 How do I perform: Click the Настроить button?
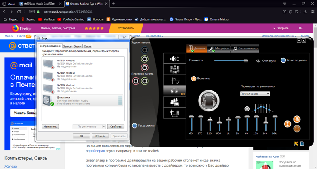click(x=50, y=127)
